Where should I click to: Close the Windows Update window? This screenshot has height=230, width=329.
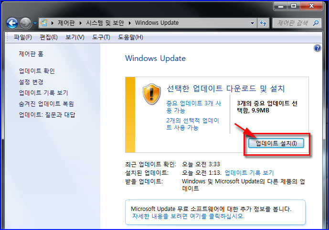(x=311, y=6)
